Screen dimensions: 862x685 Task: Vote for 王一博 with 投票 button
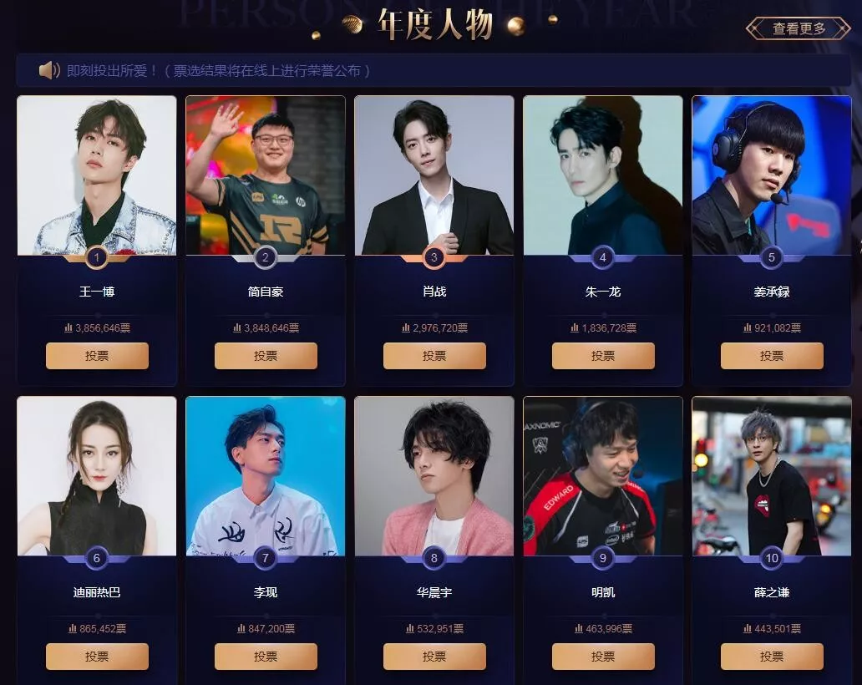(x=97, y=356)
